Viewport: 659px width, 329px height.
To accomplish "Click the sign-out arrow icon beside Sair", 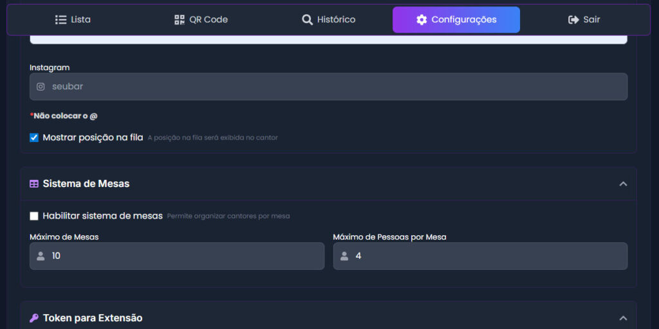I will pos(573,20).
